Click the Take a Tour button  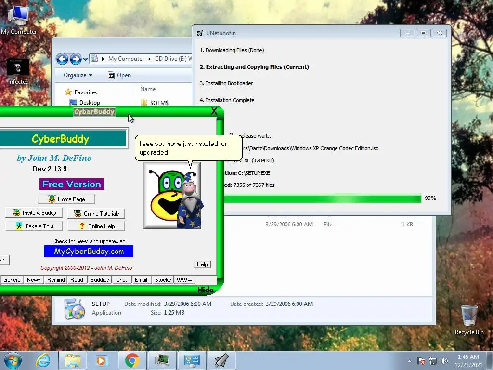(34, 226)
